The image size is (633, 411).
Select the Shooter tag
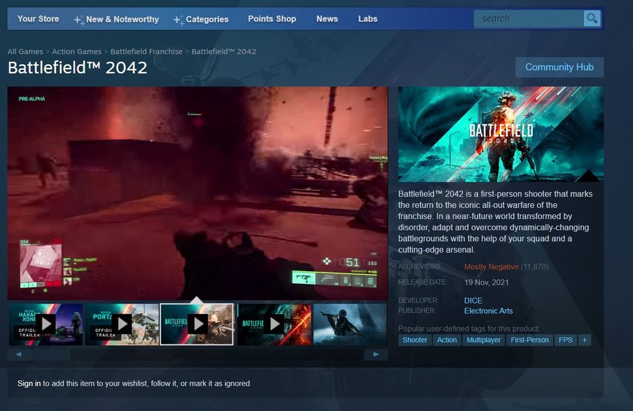[414, 340]
